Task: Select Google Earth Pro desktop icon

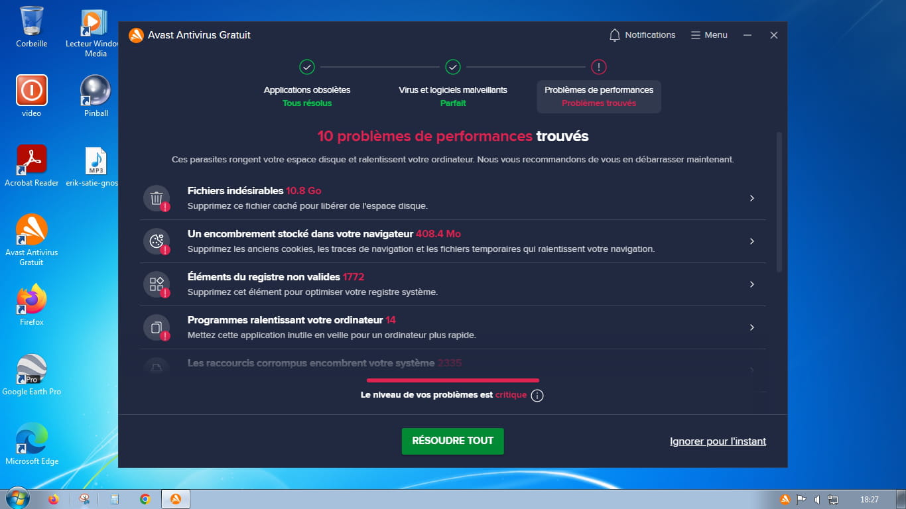Action: pos(31,374)
